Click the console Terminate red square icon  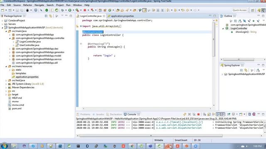pyautogui.click(x=198, y=114)
